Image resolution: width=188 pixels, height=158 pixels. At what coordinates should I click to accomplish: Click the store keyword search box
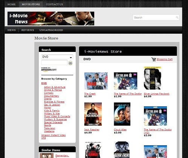55,62
